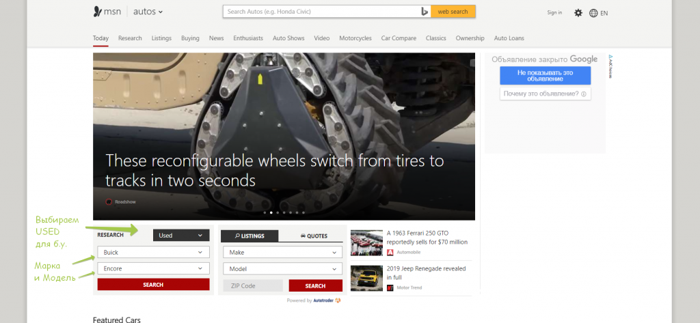Click the blue 'Не показывать это объявление' button

[545, 75]
